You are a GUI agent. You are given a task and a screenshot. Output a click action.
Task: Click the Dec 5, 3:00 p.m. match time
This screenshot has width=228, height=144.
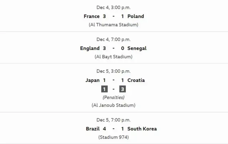[x=113, y=71]
